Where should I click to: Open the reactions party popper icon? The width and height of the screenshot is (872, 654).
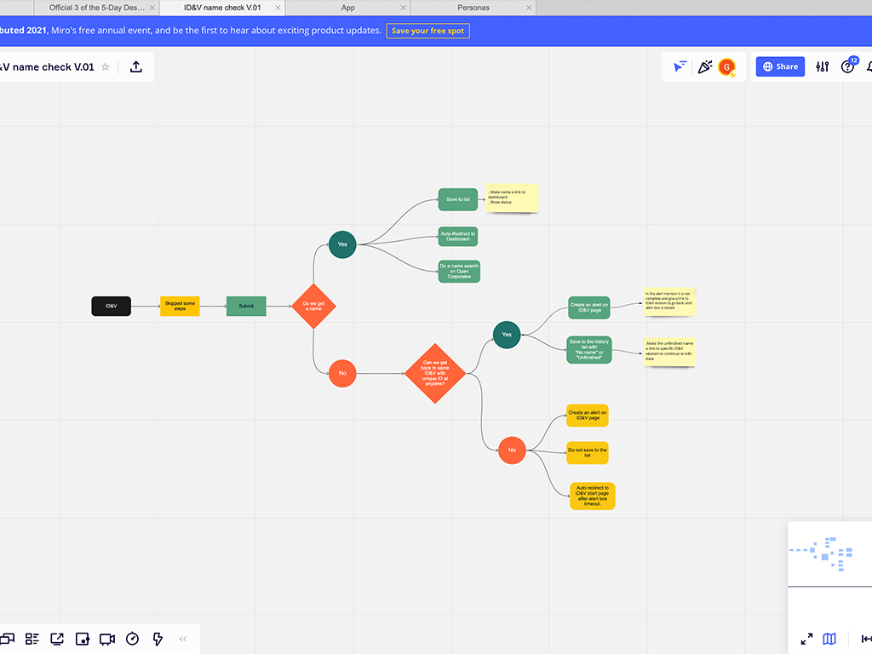click(x=704, y=66)
